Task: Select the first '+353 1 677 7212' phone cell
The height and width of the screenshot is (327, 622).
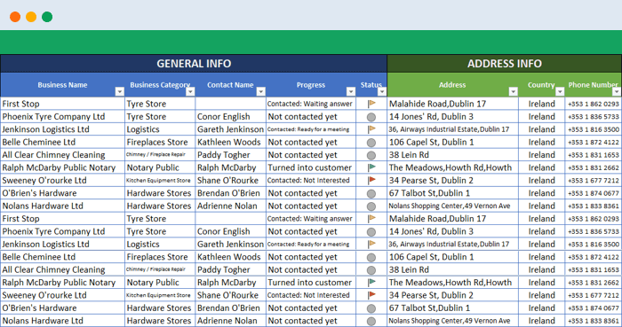Action: [x=594, y=180]
